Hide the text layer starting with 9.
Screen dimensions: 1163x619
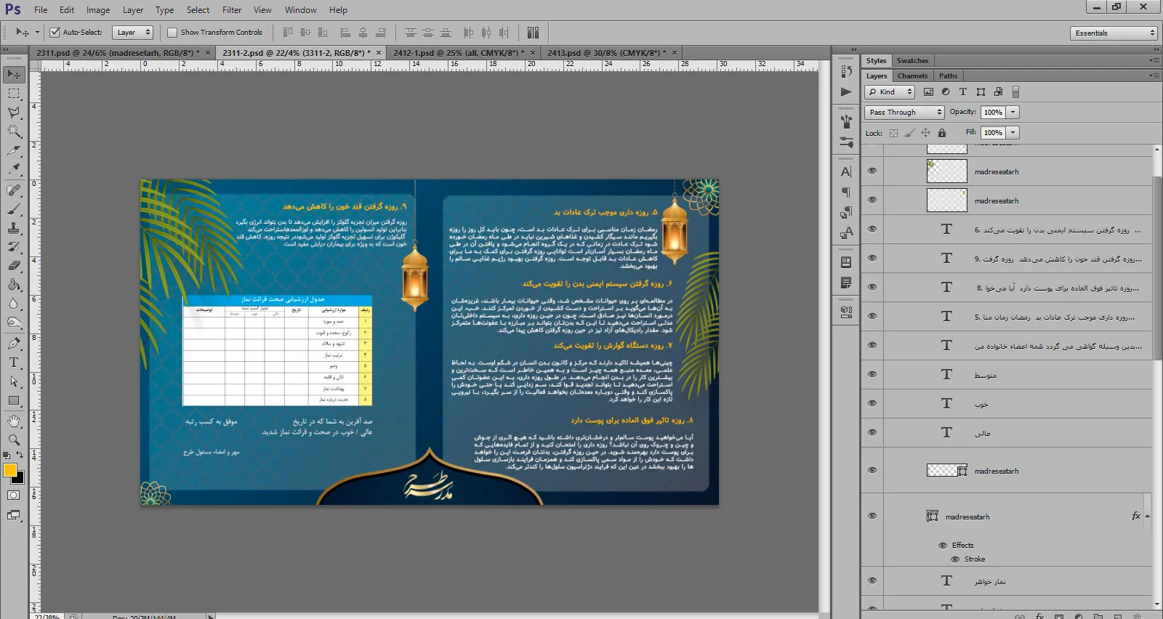[872, 258]
